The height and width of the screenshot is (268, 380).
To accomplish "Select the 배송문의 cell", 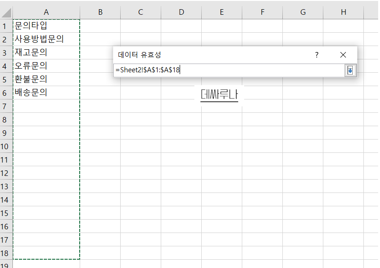I will pyautogui.click(x=46, y=92).
